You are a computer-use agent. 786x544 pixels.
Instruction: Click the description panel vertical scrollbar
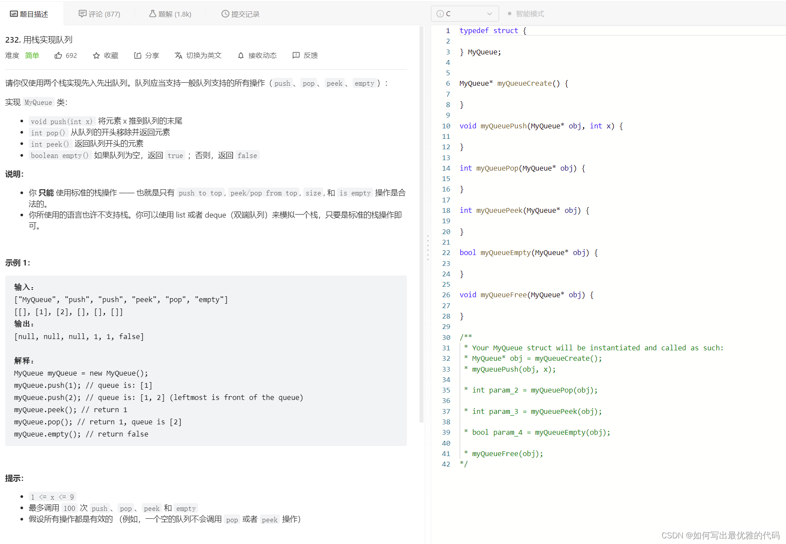[421, 224]
